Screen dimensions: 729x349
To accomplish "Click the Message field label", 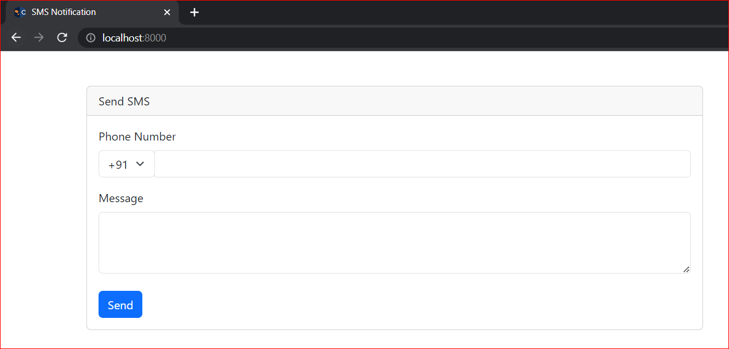I will pyautogui.click(x=121, y=198).
